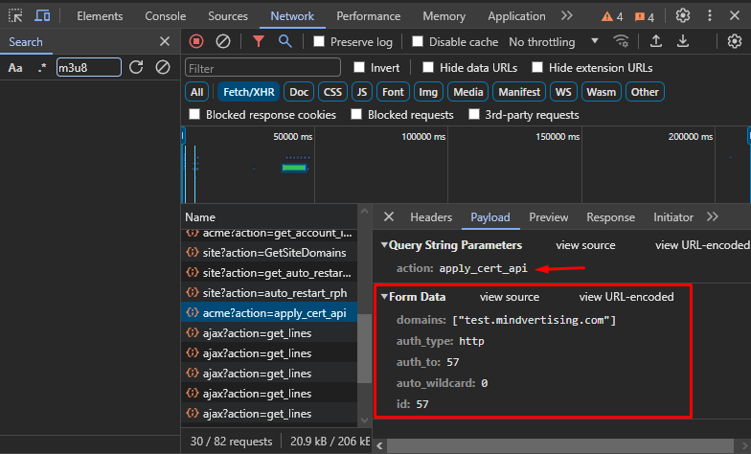Refresh the search results

[x=136, y=67]
